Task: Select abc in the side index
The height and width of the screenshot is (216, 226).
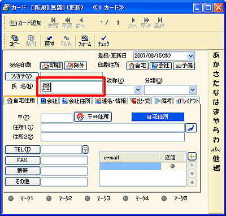Action: pos(216,149)
